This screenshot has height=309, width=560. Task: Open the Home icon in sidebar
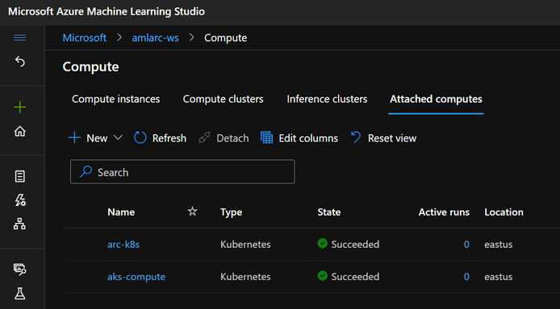pos(19,131)
